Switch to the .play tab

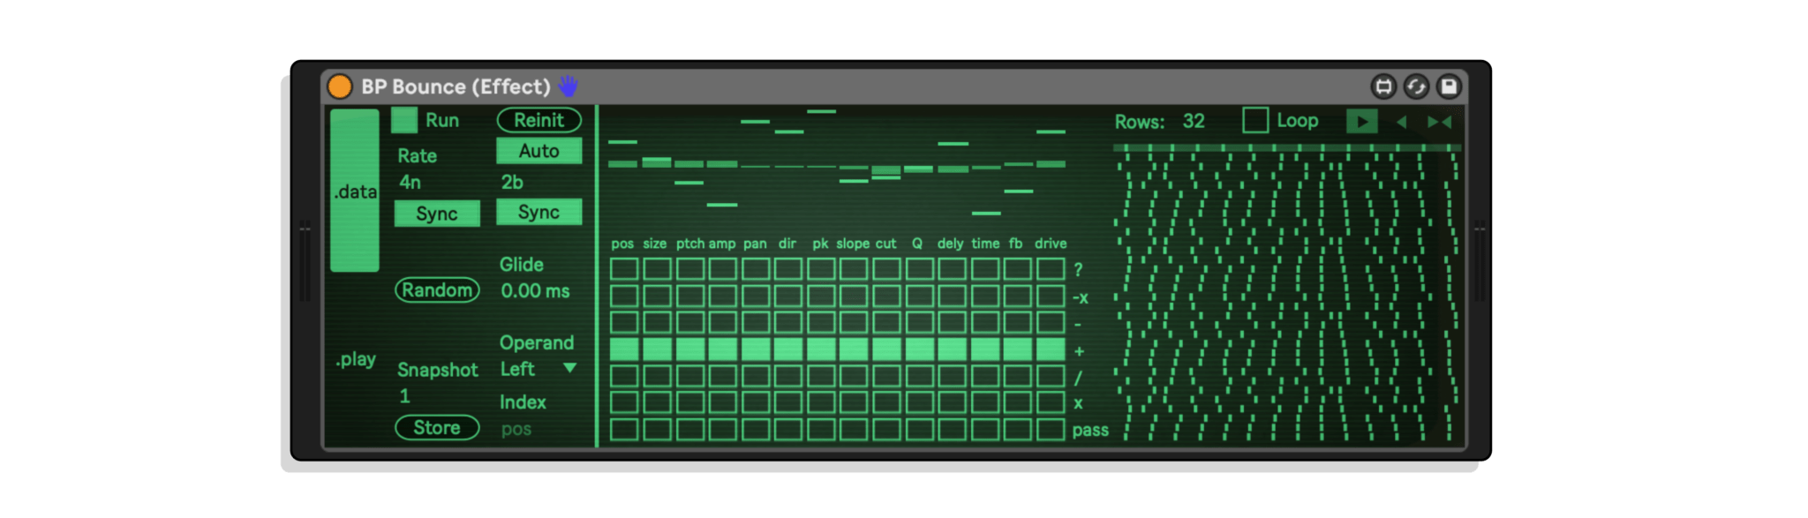355,359
